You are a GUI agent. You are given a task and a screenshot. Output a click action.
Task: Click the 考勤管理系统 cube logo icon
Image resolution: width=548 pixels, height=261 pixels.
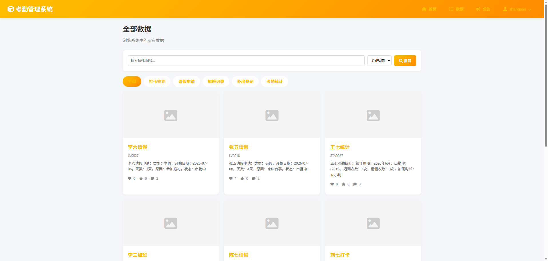(11, 9)
